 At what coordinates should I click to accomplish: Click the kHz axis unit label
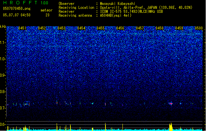pos(3,27)
